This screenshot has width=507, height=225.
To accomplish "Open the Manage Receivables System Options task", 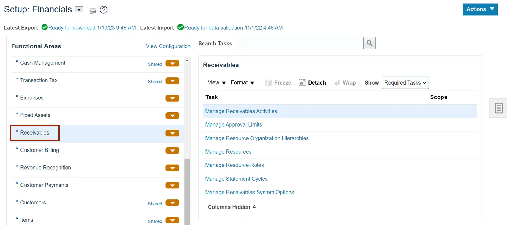I will coord(249,192).
